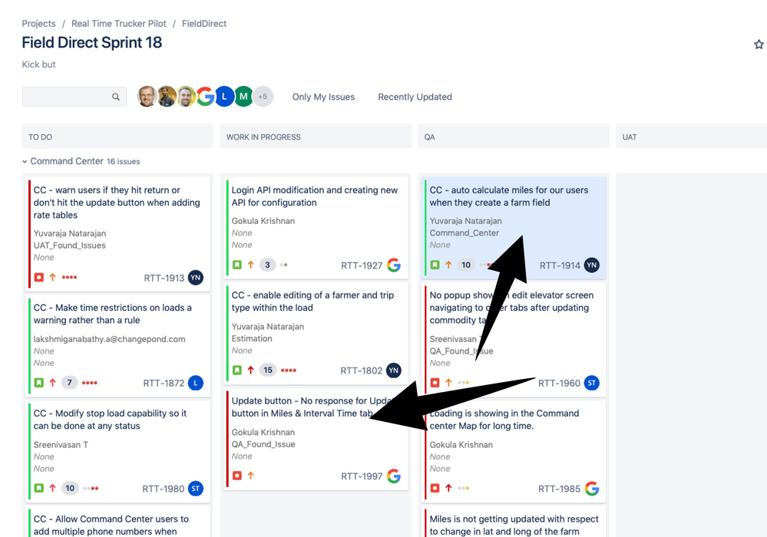Open issue key RTT-1980
The image size is (767, 537).
[x=164, y=489]
